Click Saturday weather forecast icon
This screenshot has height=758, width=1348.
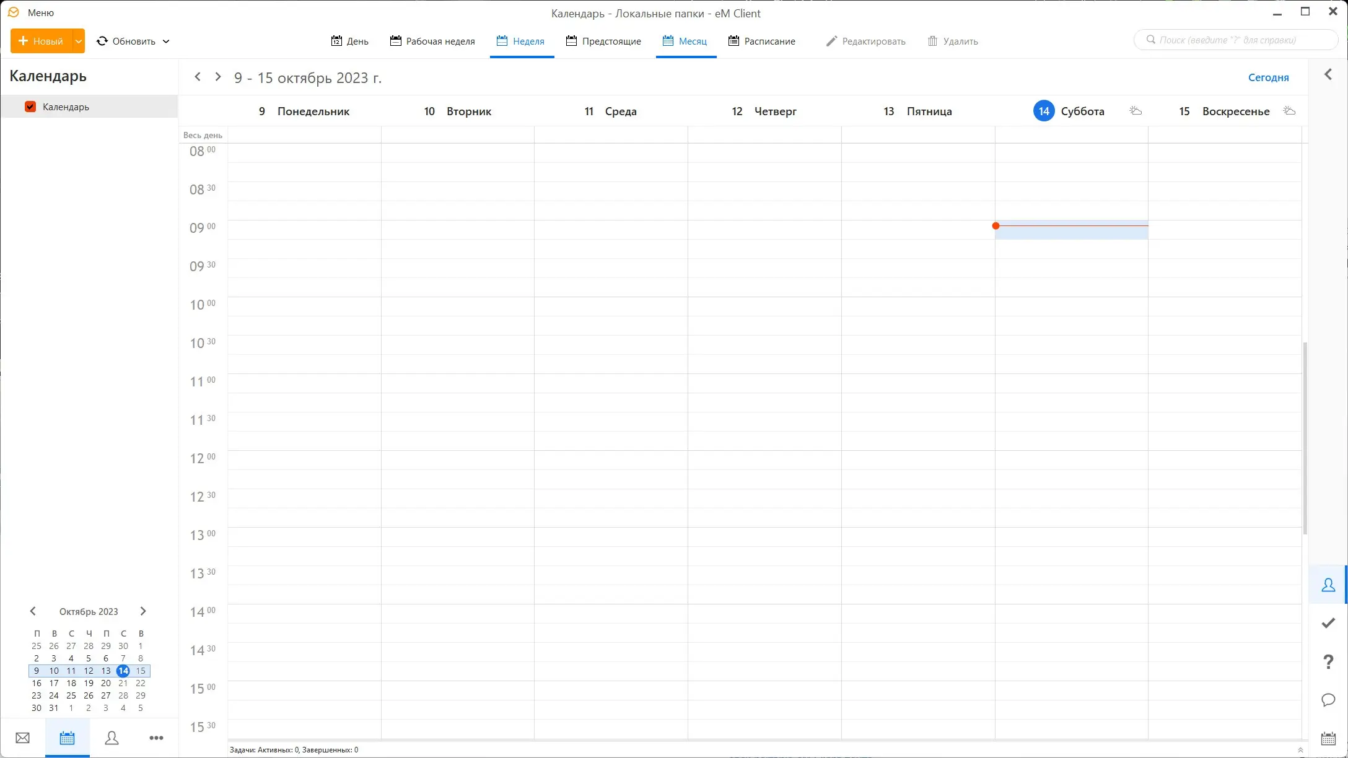(1136, 111)
